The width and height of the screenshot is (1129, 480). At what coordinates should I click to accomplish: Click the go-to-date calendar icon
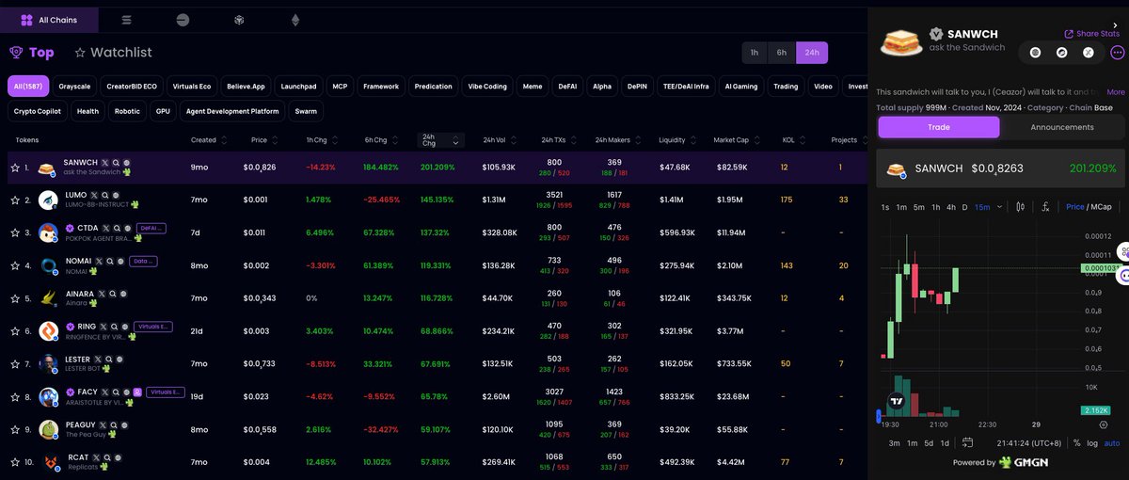967,442
